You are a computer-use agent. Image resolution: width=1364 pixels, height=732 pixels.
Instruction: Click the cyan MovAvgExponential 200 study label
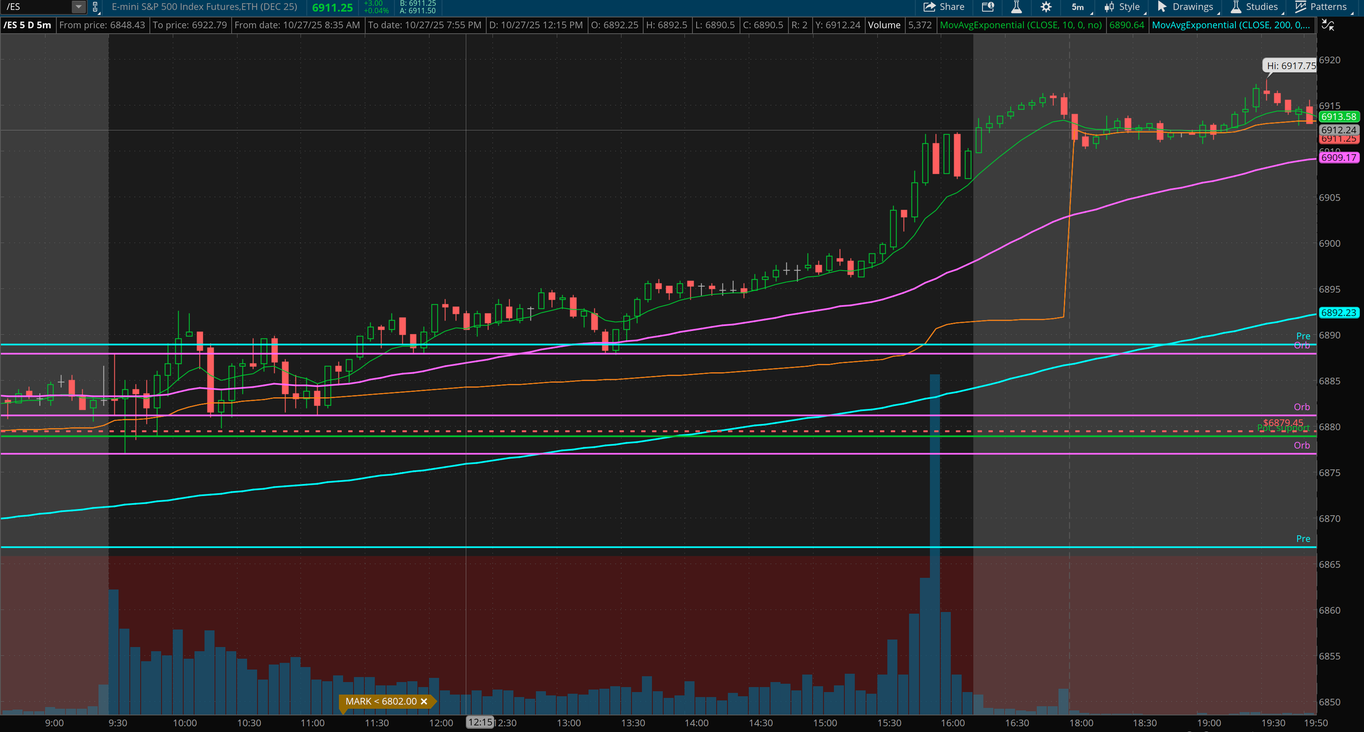1230,25
